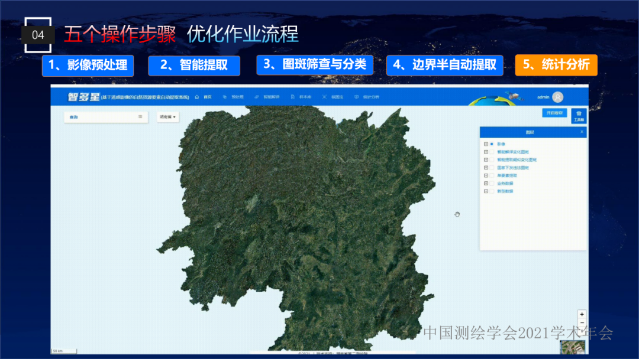Check the 业务数据 layer checkbox
Viewport: 639px width, 359px height.
(x=492, y=184)
